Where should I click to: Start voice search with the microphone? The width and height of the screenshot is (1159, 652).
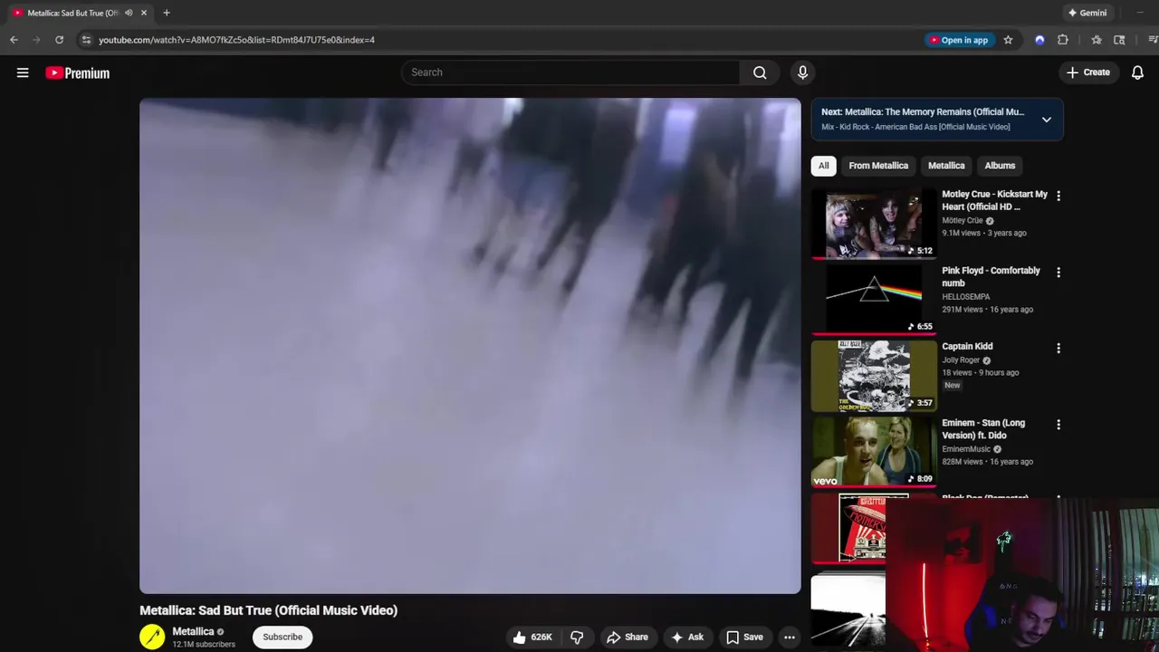click(x=802, y=72)
